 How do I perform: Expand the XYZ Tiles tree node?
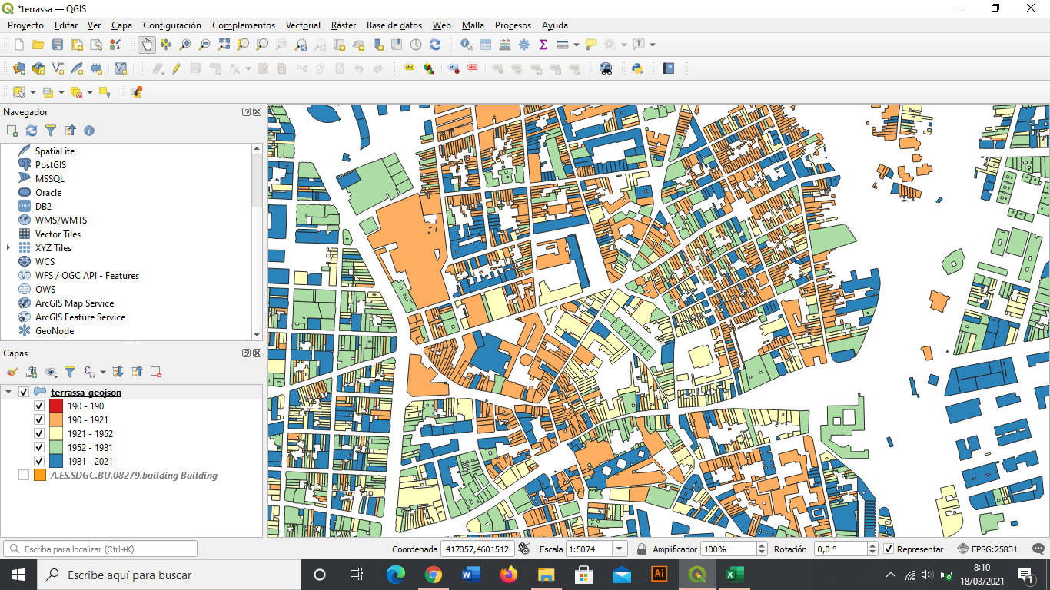[8, 248]
